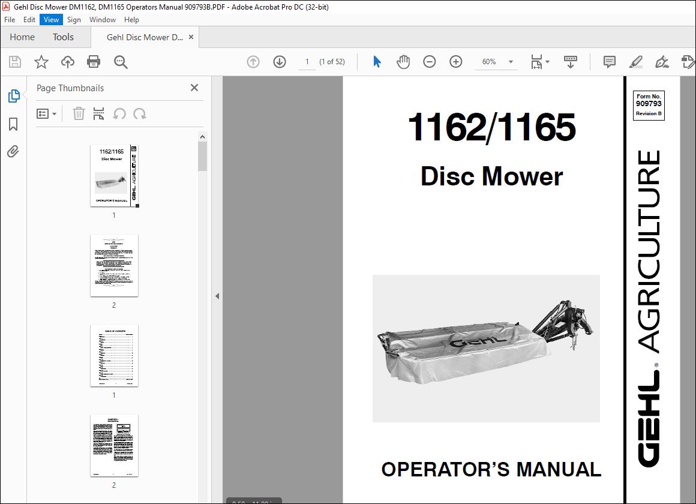This screenshot has height=504, width=696.
Task: Click the '1162/1165' title on the page
Action: [491, 127]
